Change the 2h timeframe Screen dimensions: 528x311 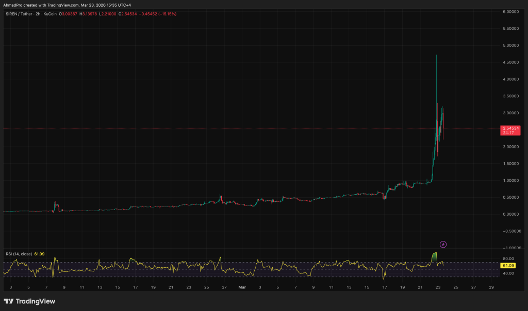(x=38, y=14)
